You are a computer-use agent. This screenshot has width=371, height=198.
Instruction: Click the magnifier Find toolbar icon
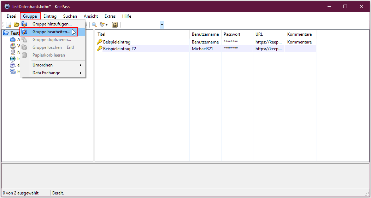(94, 25)
